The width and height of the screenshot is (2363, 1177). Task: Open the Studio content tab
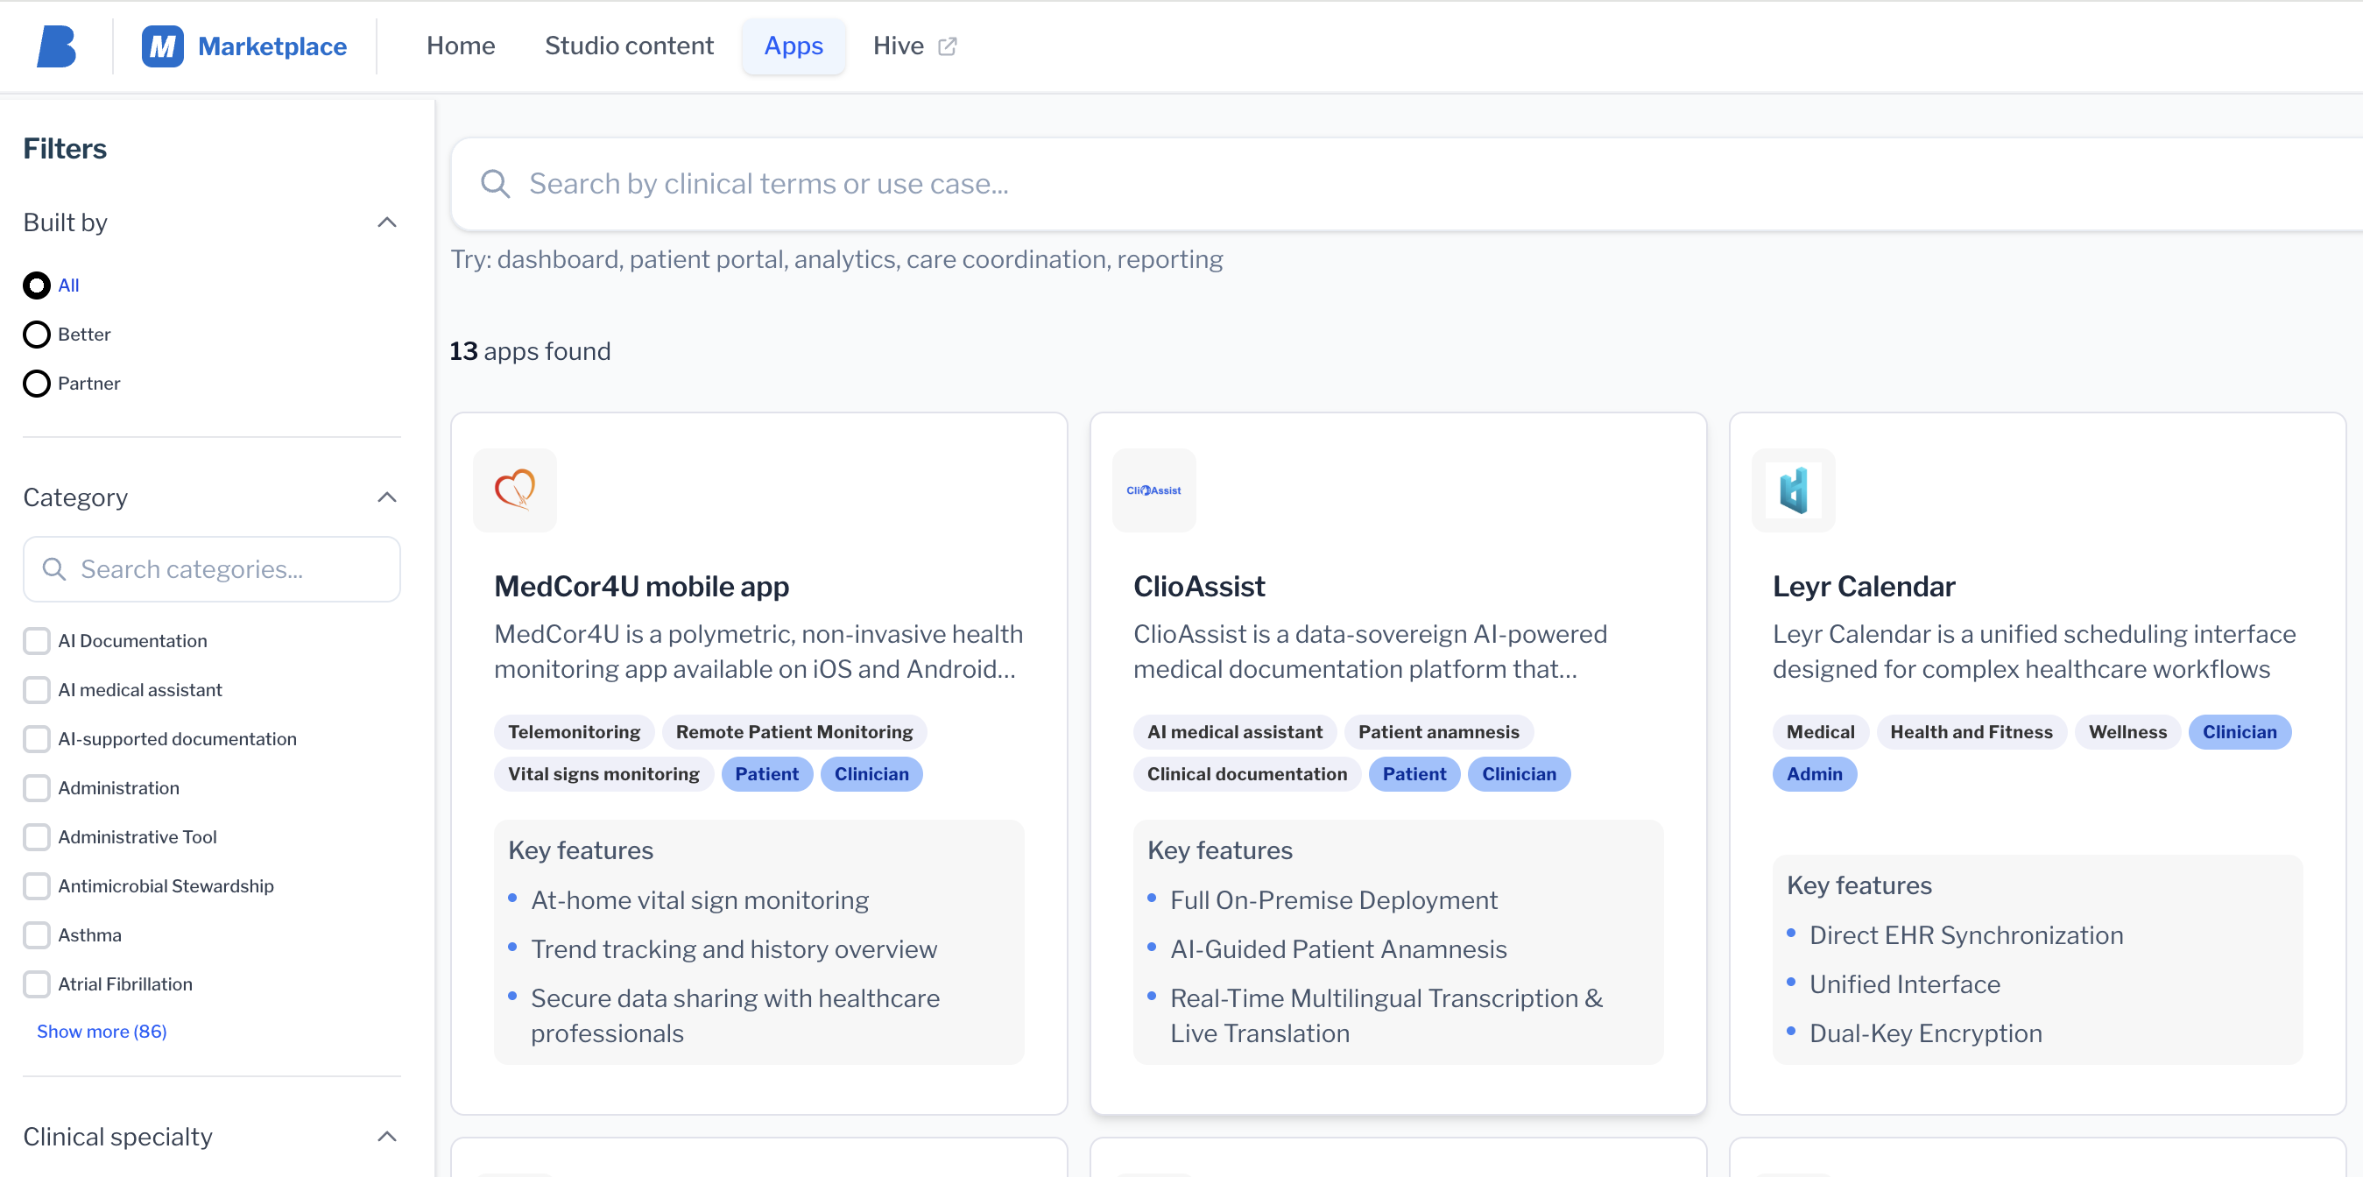(x=628, y=46)
